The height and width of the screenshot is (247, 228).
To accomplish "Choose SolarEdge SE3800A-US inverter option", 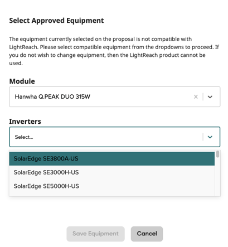I will point(112,158).
